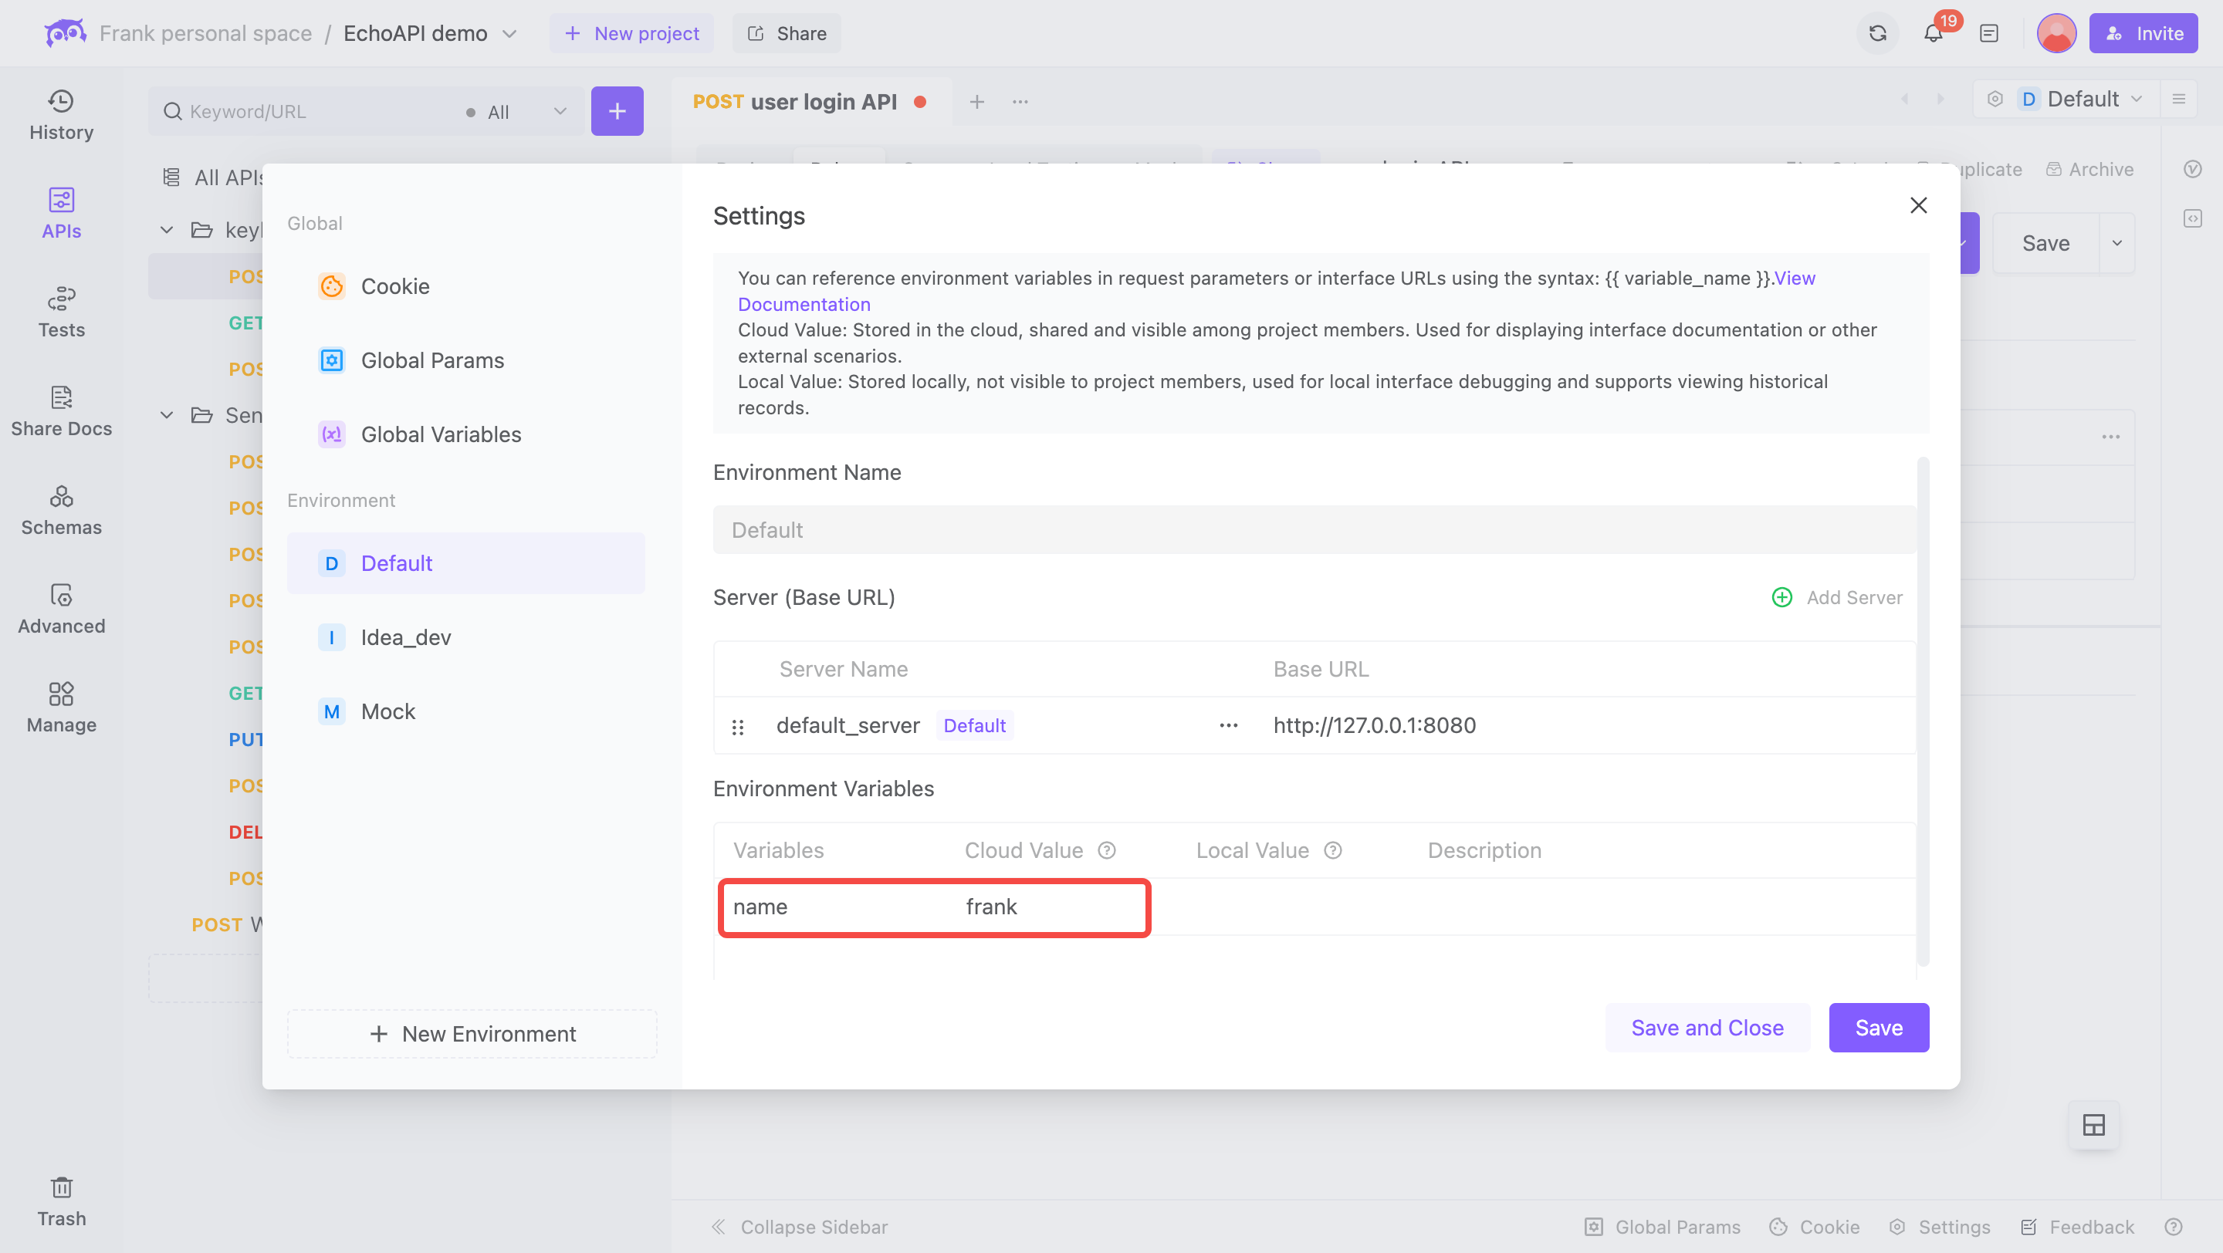Click the Manage panel icon

click(61, 694)
